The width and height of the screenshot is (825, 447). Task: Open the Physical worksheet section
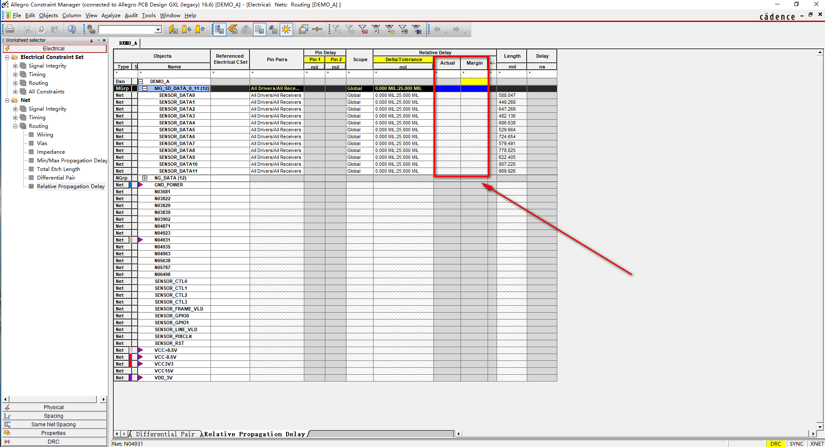[54, 407]
